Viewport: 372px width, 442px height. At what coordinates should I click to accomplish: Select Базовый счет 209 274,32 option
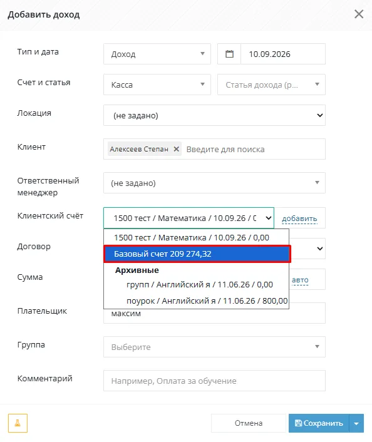(197, 254)
